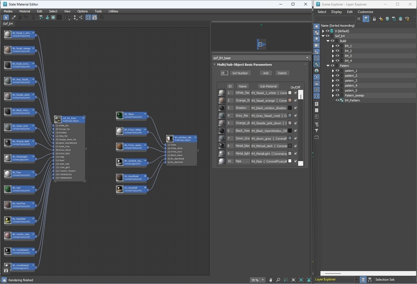This screenshot has height=284, width=417.
Task: Click the sub-material count number field
Action: coord(224,73)
